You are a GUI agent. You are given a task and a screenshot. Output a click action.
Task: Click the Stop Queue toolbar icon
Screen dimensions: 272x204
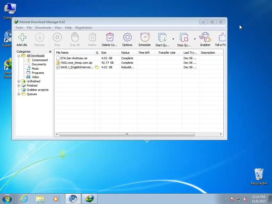point(184,37)
